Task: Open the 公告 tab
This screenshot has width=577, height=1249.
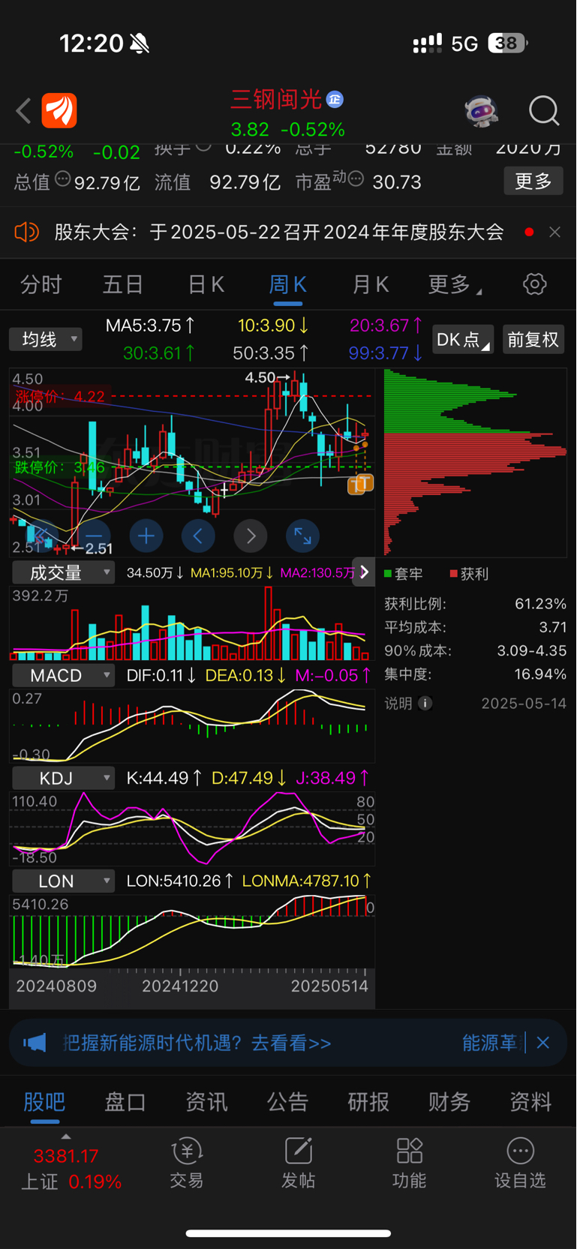Action: tap(287, 1101)
